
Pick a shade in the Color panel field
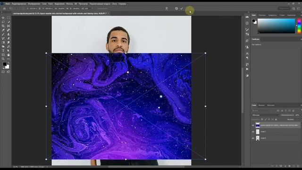(276, 26)
